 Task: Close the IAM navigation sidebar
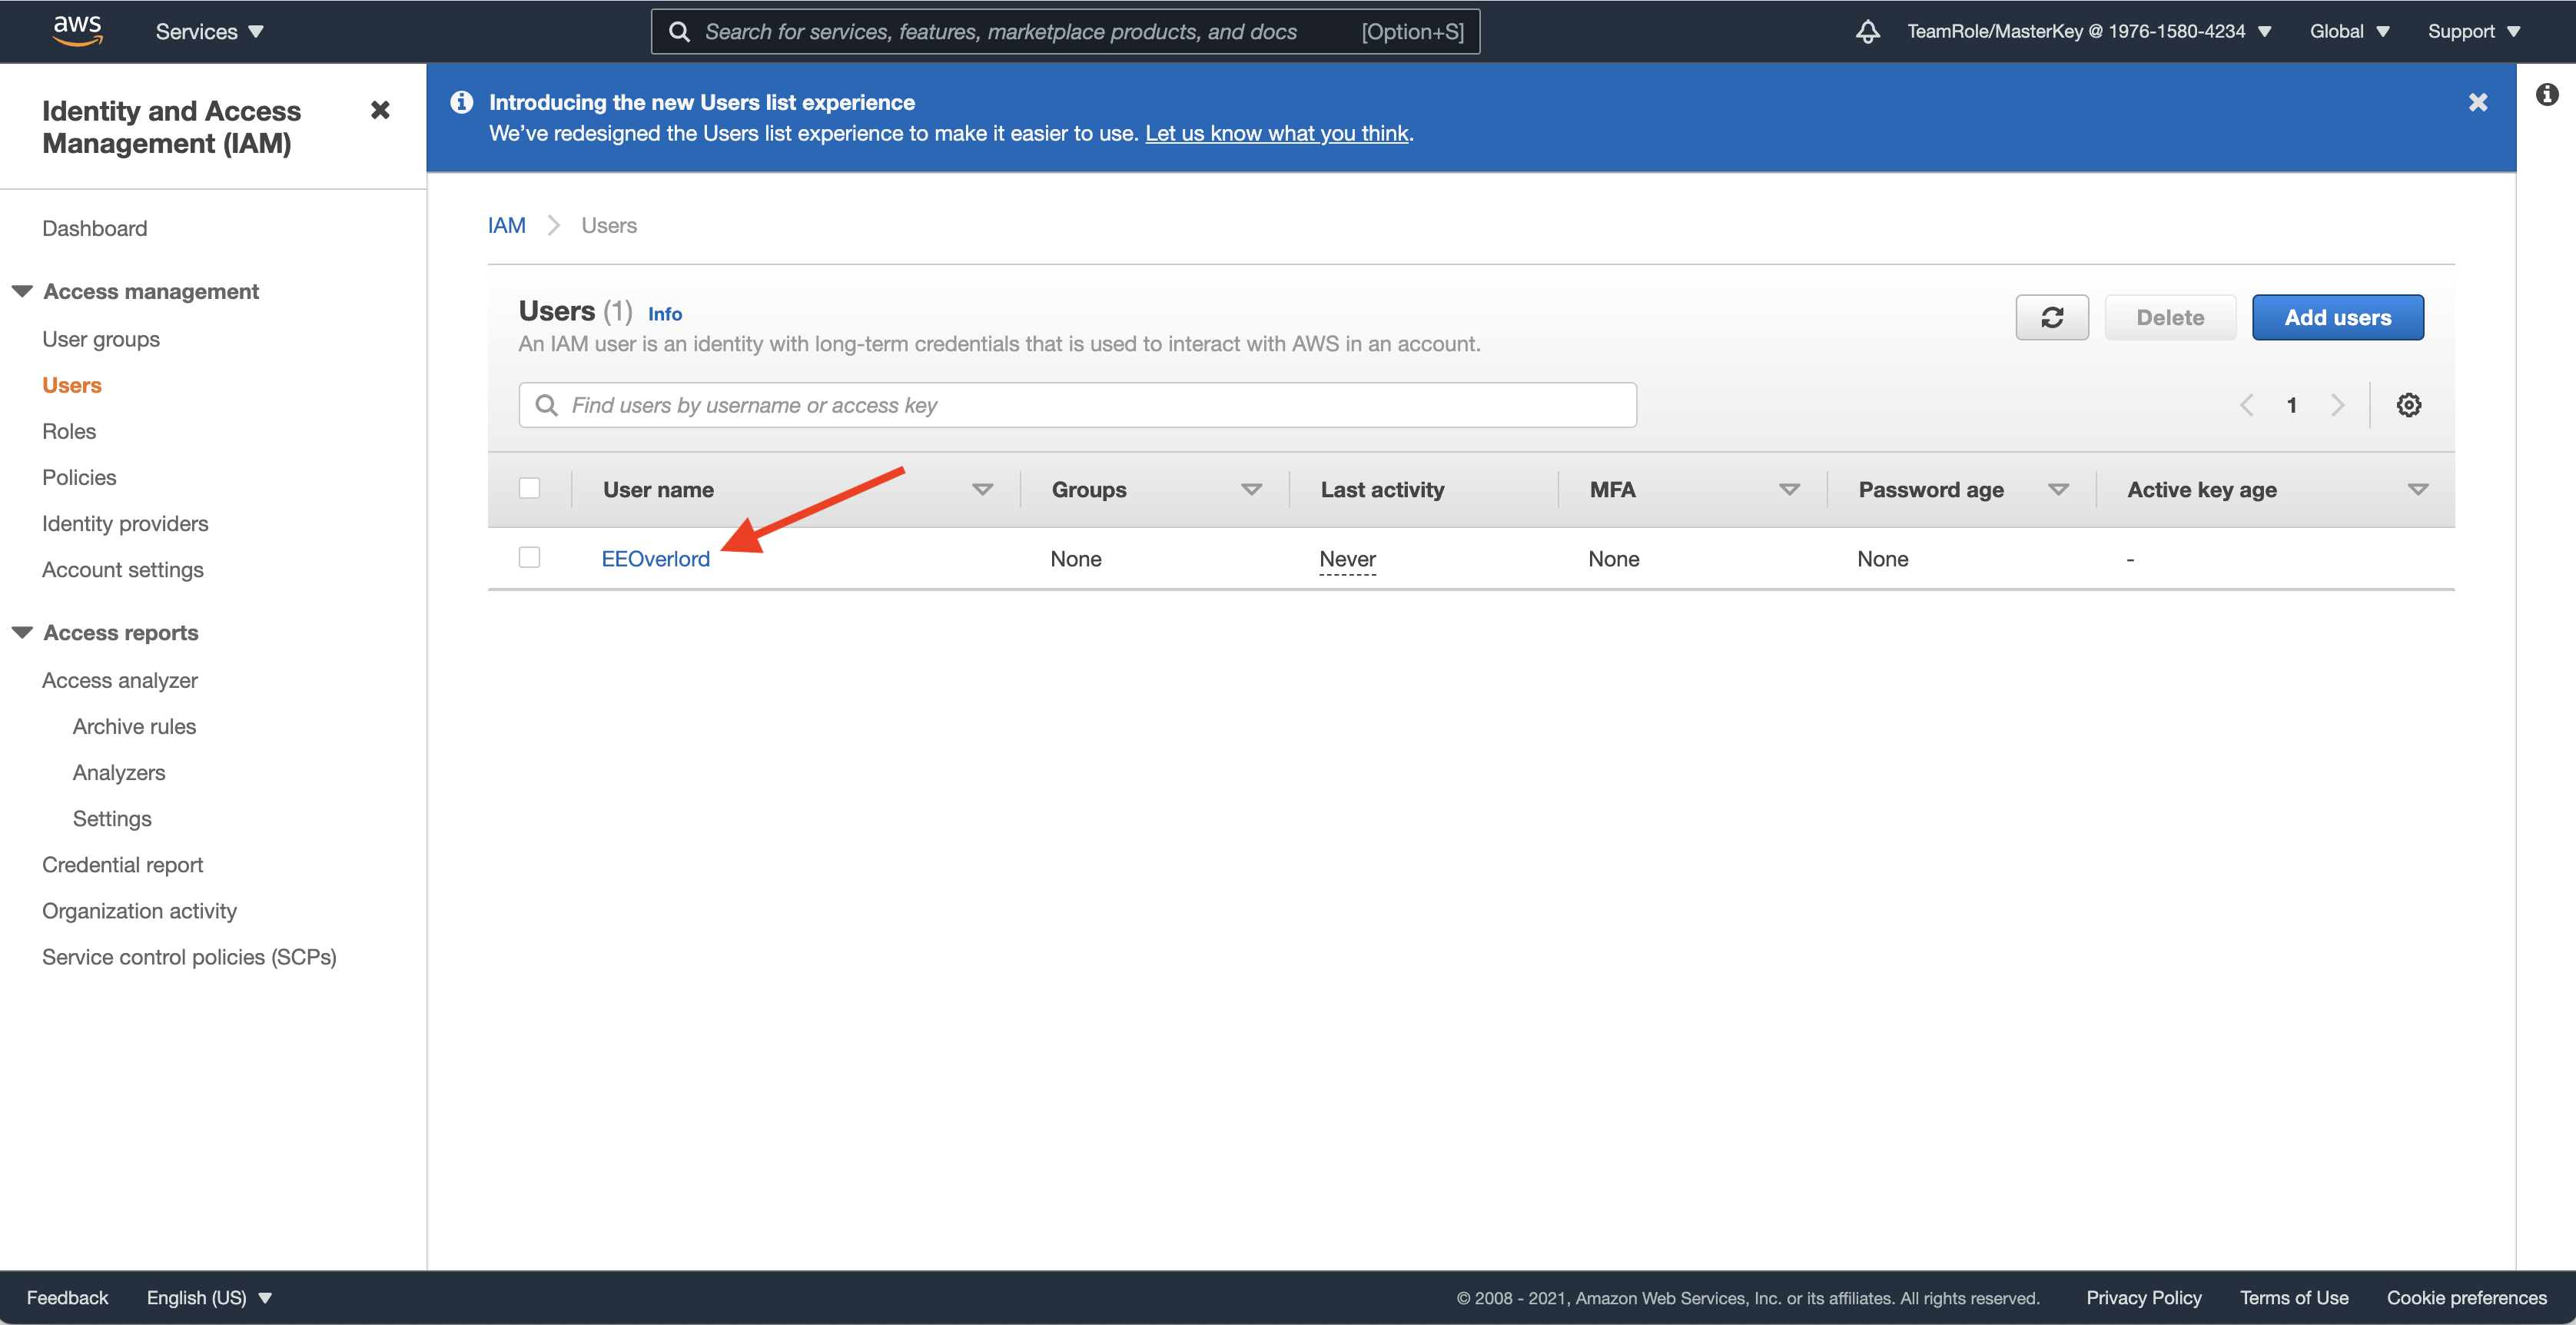tap(380, 110)
